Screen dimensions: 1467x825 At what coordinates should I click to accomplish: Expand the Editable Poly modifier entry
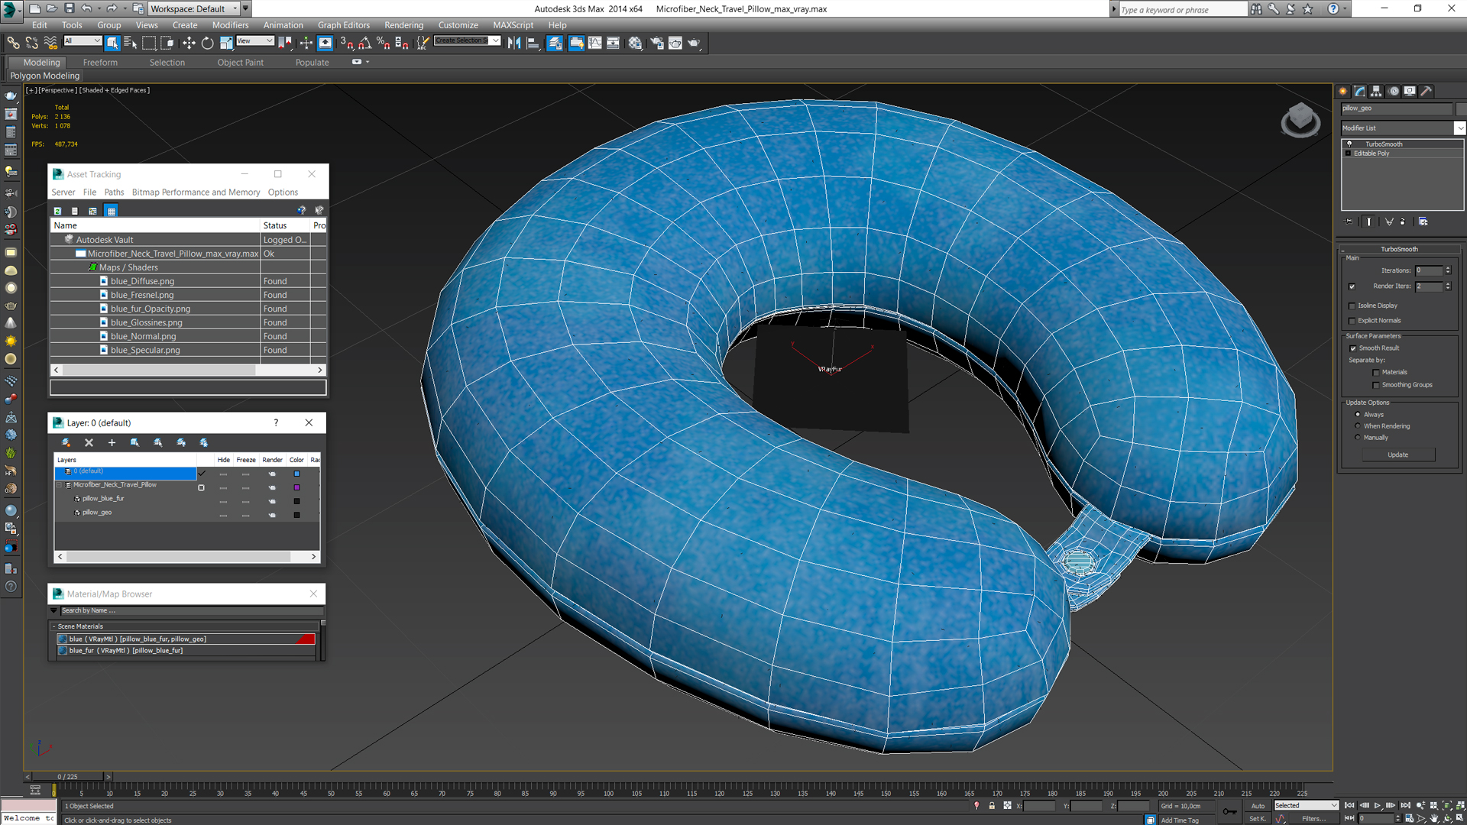pyautogui.click(x=1348, y=154)
